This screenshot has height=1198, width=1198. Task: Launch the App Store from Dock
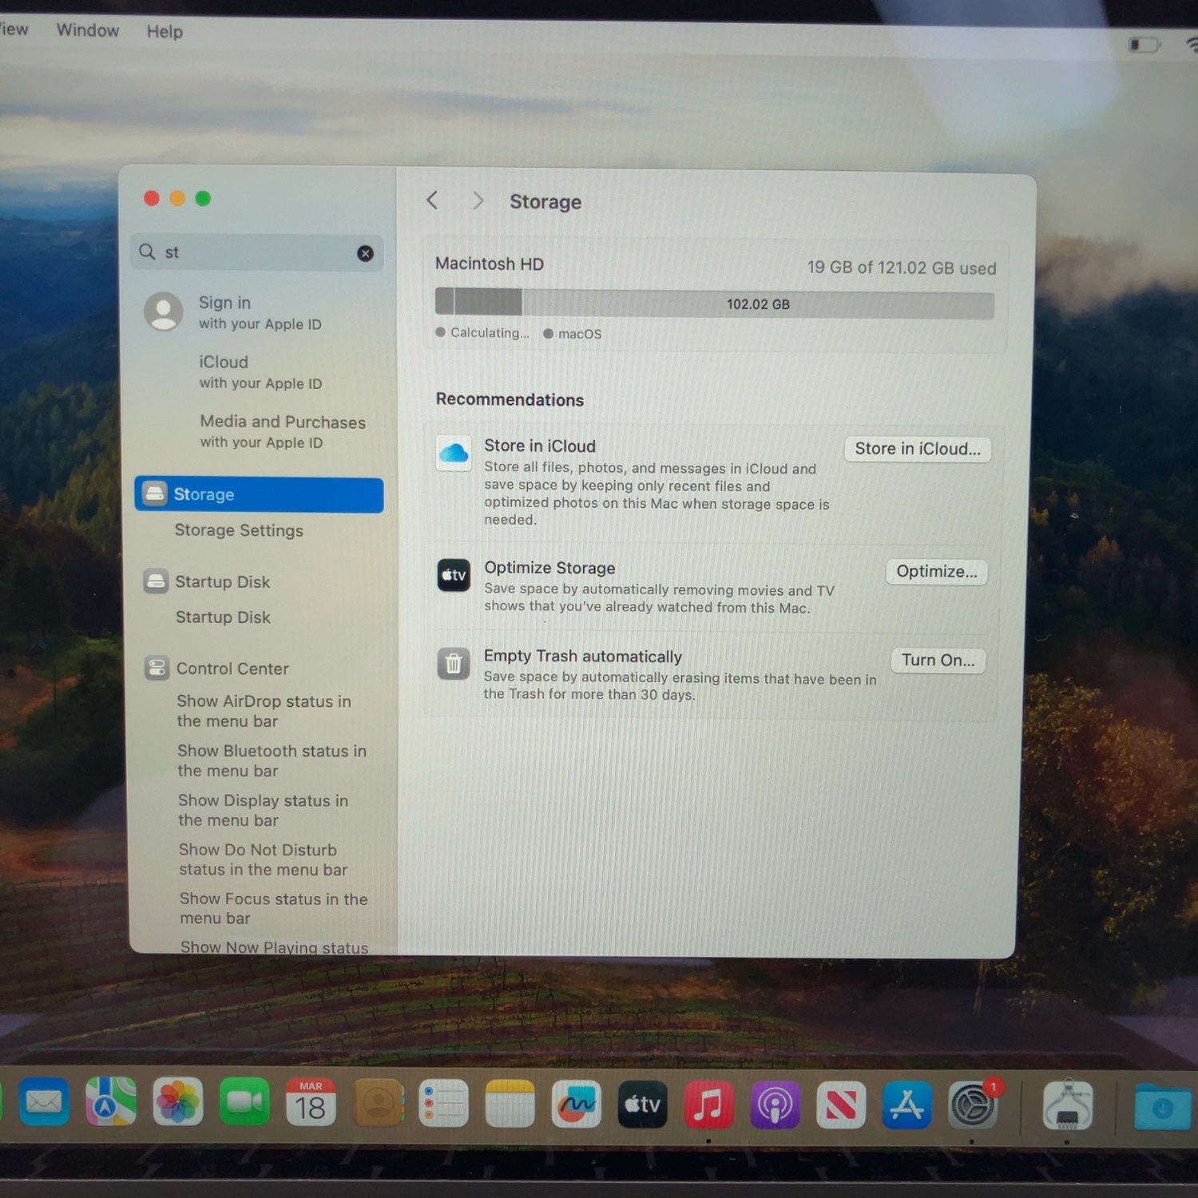[906, 1105]
